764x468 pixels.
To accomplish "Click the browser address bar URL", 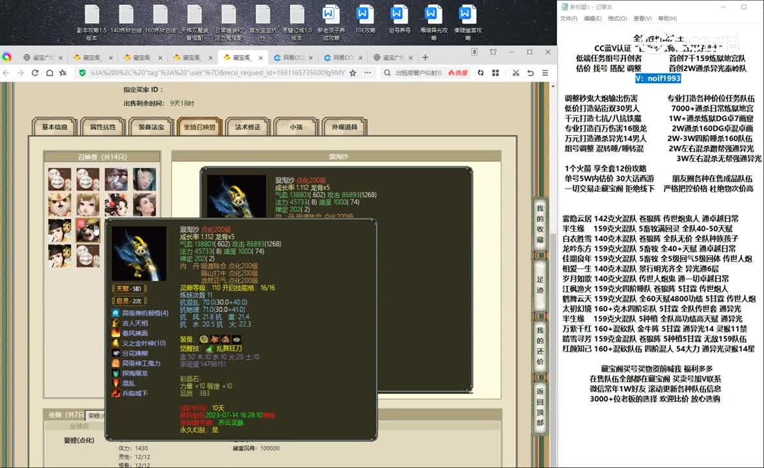I will (217, 73).
